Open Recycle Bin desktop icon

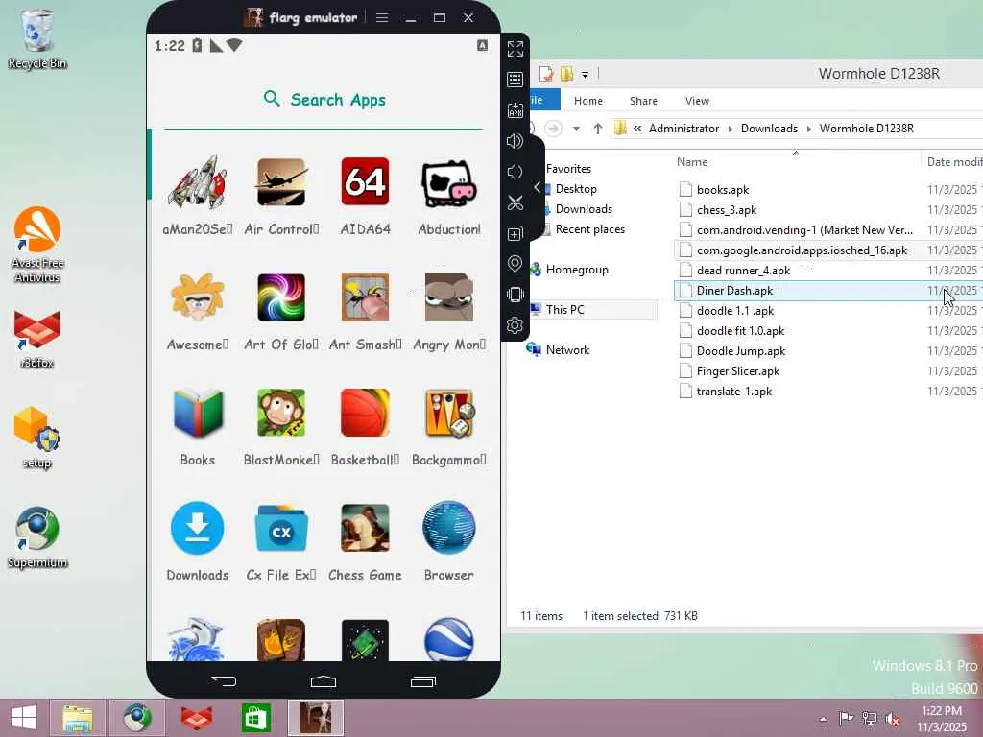click(37, 38)
